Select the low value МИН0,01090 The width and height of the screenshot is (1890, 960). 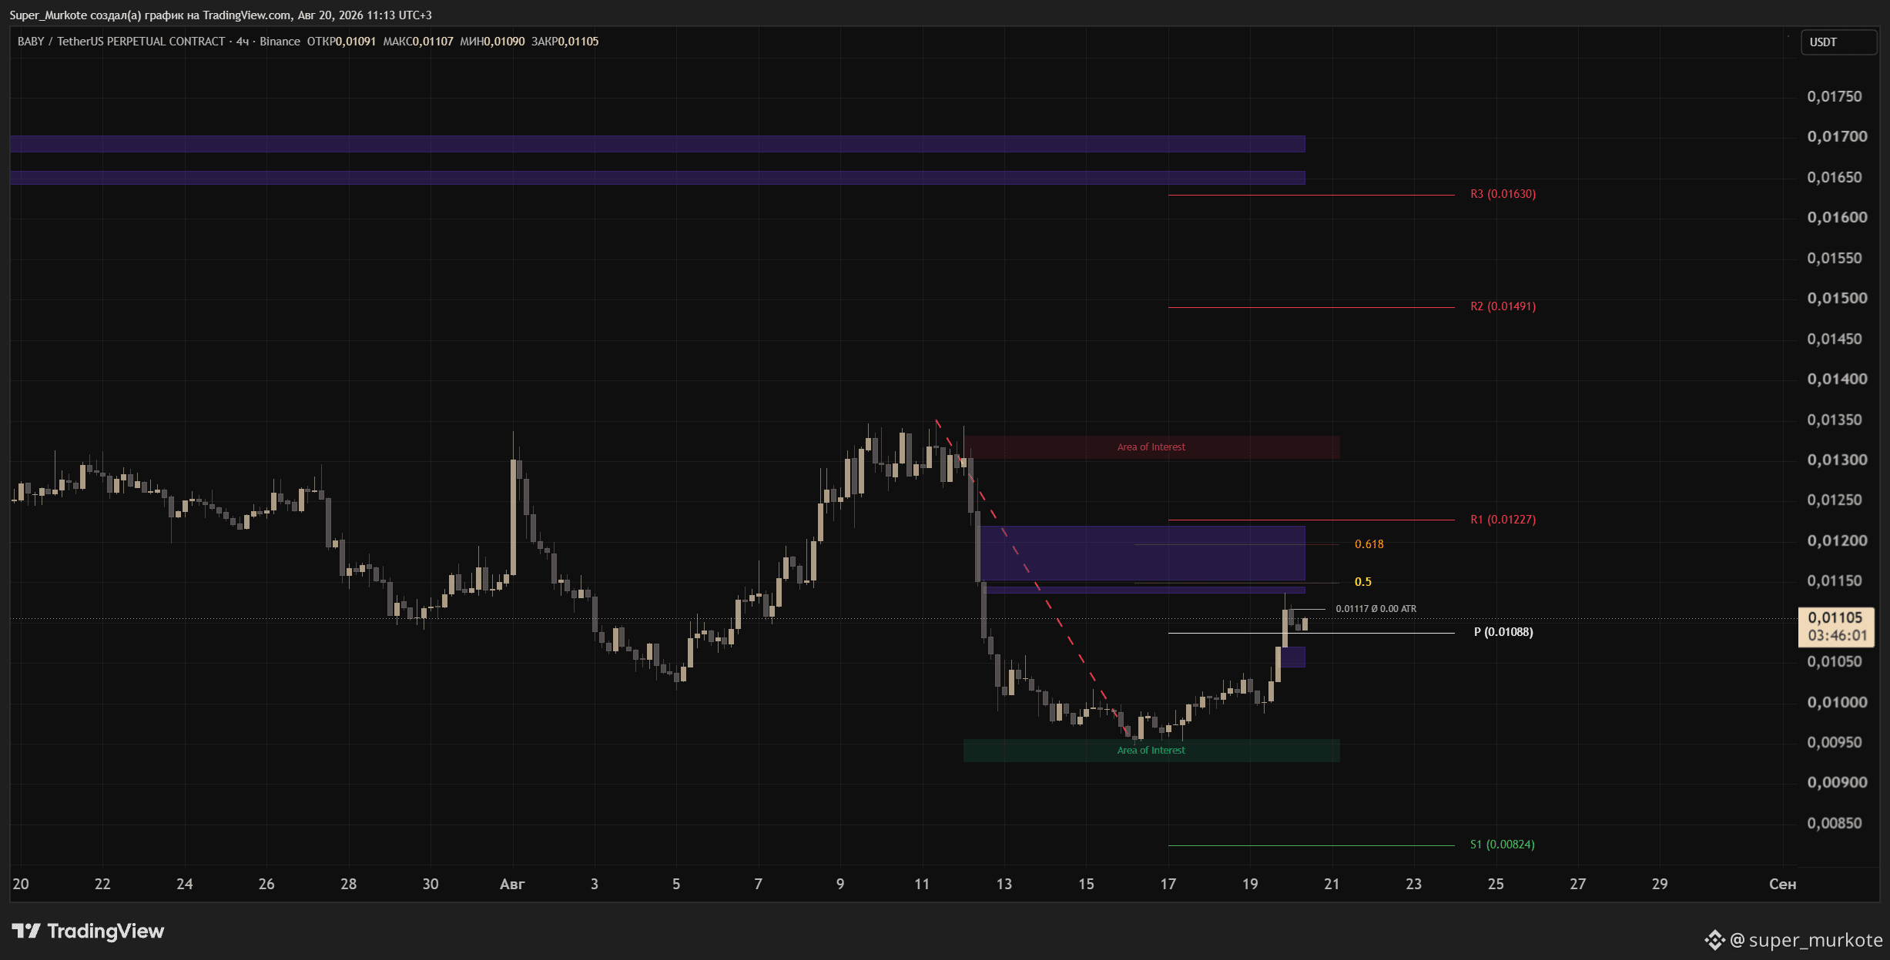click(492, 42)
